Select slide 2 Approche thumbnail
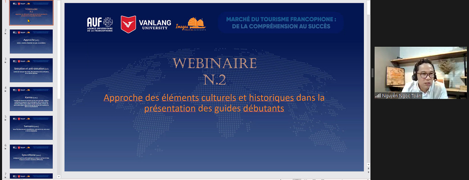 pyautogui.click(x=31, y=41)
